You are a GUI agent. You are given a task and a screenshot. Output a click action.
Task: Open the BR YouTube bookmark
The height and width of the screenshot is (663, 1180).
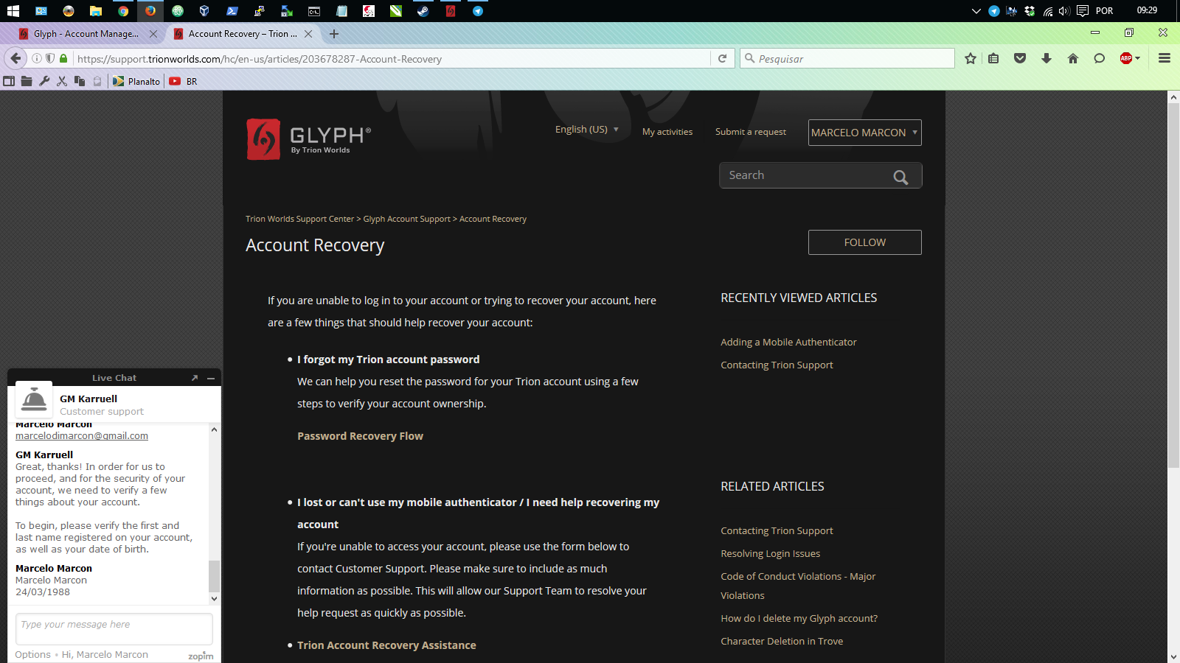(184, 81)
